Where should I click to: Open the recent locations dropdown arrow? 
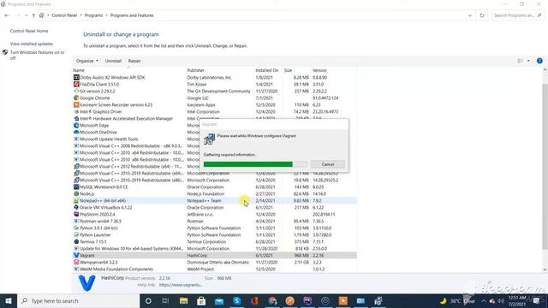pos(27,15)
